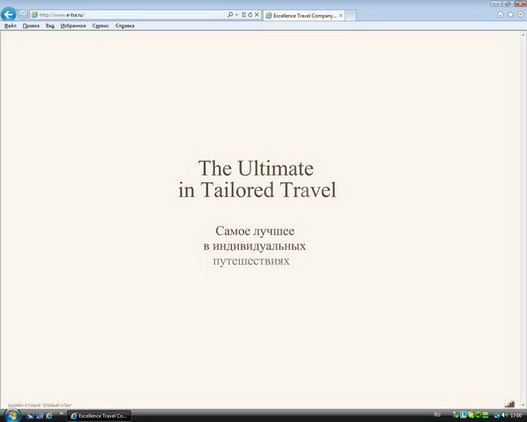This screenshot has height=422, width=527.
Task: Open the Справка menu
Action: pos(125,25)
